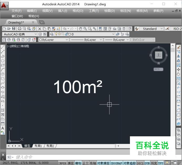Select the Rotate tool

179,74
